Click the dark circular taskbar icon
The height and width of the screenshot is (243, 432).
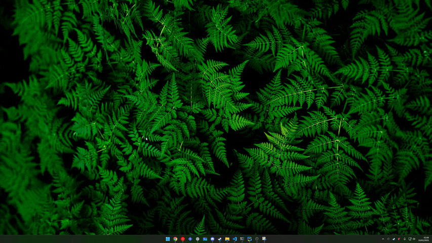[x=257, y=239]
